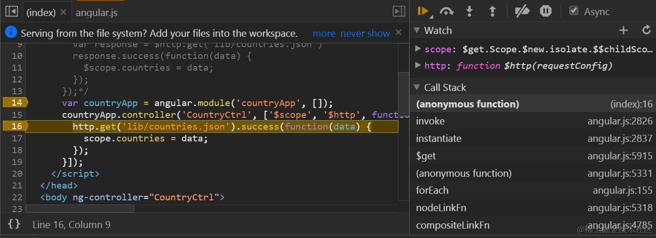Click the 'never show' link
This screenshot has height=238, width=656.
click(365, 33)
